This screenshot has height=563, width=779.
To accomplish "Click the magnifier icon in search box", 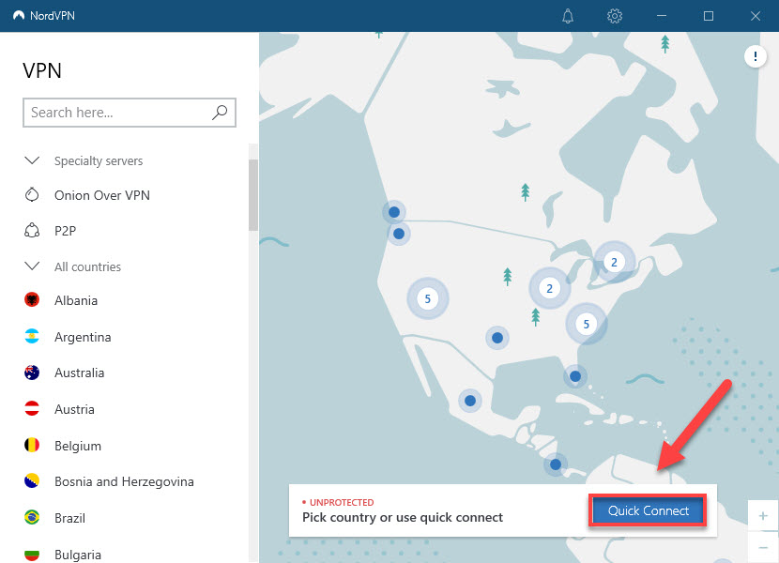I will tap(220, 113).
